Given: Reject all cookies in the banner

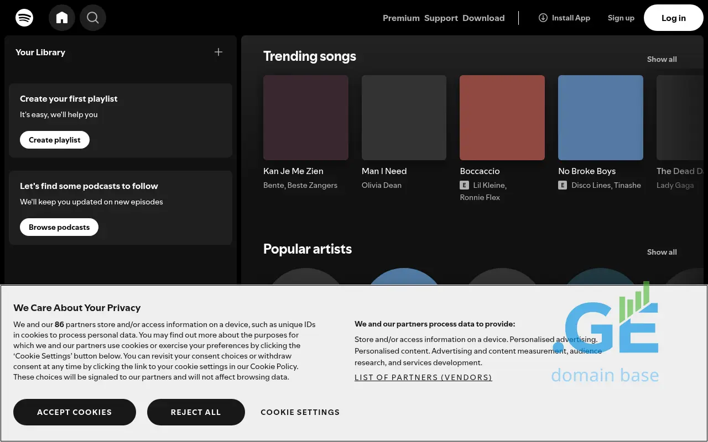Looking at the screenshot, I should [196, 412].
